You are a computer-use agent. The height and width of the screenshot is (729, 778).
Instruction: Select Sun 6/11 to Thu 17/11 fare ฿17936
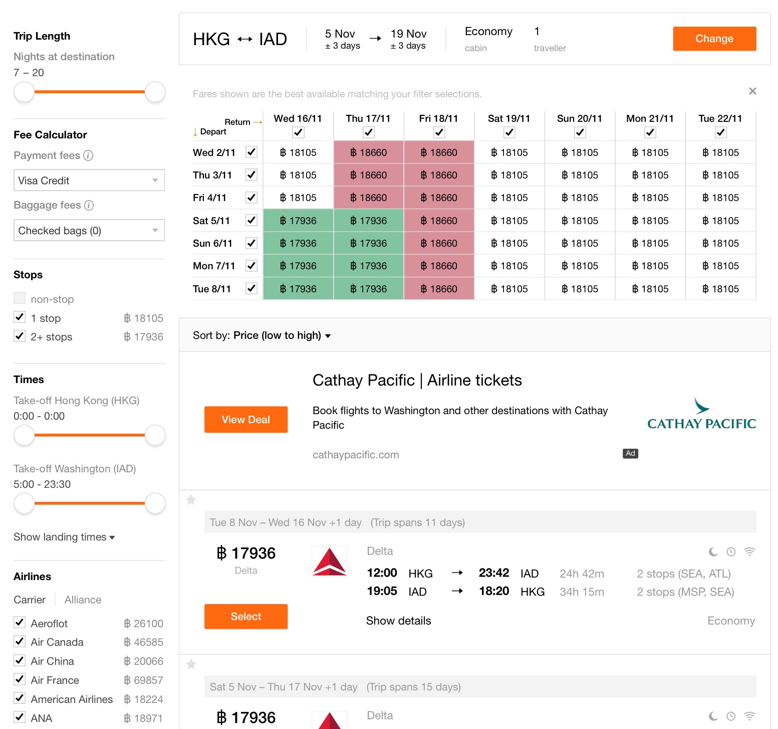click(x=369, y=243)
